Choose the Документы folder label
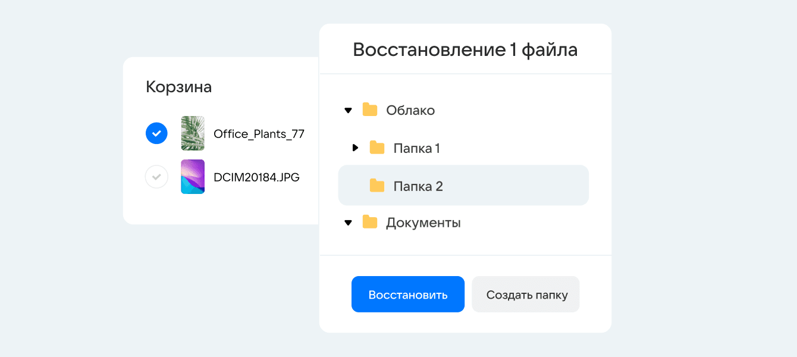Screen dimensions: 797x357 [423, 223]
